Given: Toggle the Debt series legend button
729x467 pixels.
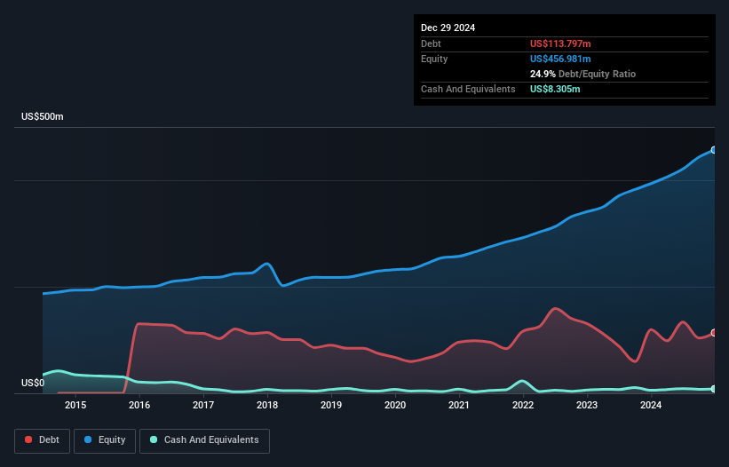Looking at the screenshot, I should click(42, 440).
